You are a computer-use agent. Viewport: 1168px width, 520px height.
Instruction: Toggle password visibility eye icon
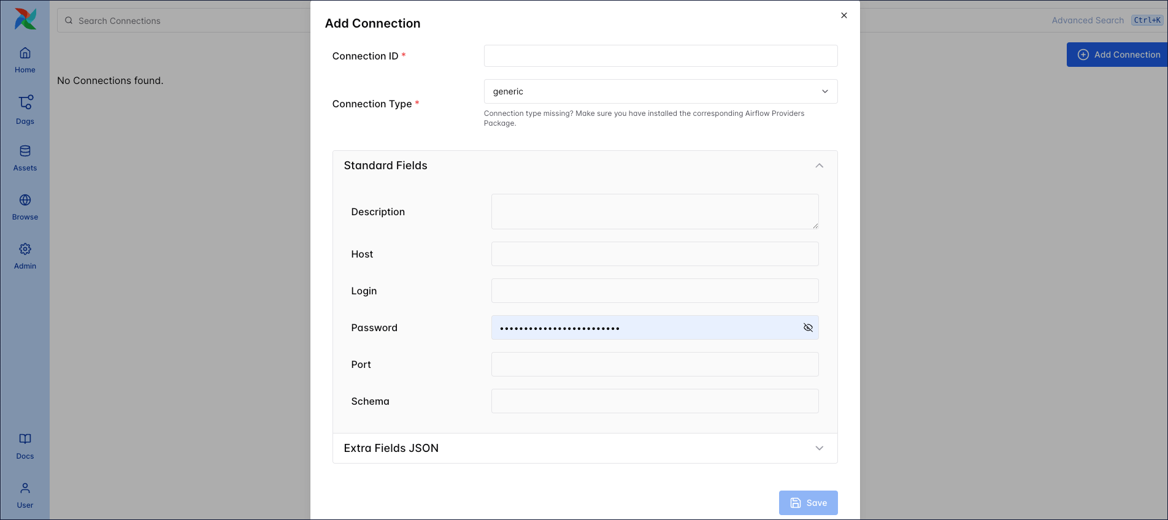click(x=808, y=327)
